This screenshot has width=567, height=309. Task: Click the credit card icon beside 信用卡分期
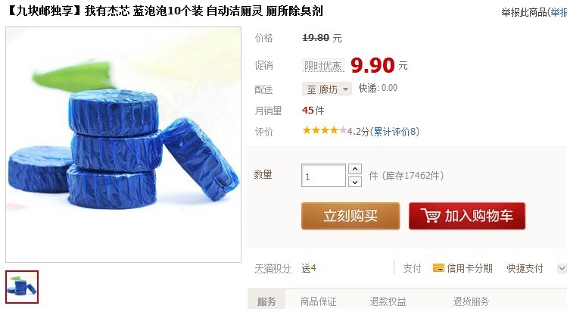click(x=438, y=268)
